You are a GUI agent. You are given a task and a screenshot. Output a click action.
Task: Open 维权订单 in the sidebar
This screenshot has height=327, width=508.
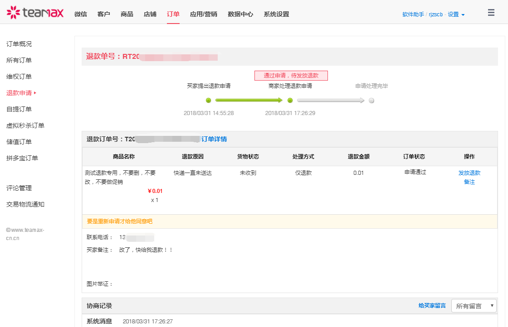tap(19, 77)
